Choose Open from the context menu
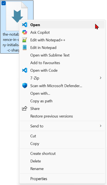Screen dimensions: 107x185 click(62, 25)
